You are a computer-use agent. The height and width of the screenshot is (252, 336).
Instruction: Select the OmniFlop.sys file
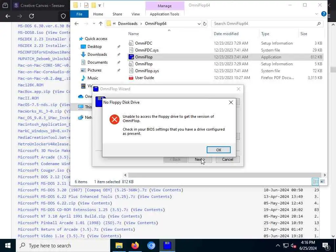click(x=225, y=71)
